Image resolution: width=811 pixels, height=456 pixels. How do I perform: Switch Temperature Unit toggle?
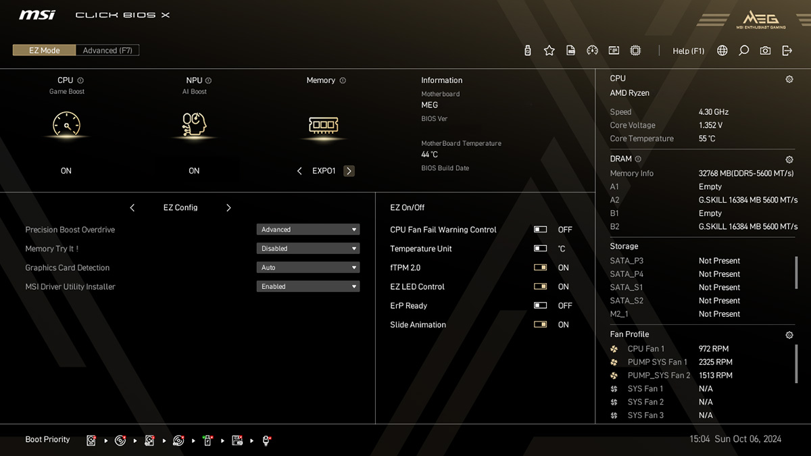pyautogui.click(x=540, y=248)
